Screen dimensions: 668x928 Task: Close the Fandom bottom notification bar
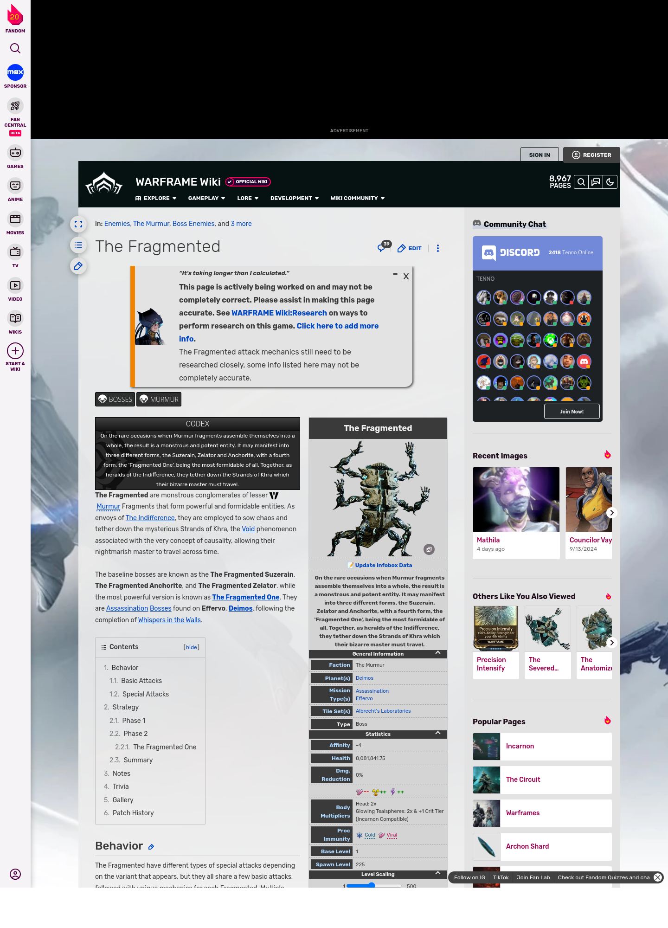[x=658, y=877]
